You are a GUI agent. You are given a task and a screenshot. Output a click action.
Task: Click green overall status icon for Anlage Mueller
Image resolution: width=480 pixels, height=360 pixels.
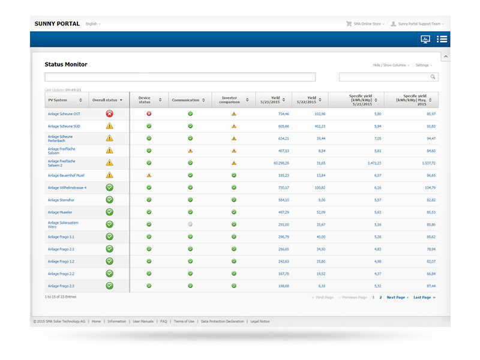pyautogui.click(x=109, y=212)
